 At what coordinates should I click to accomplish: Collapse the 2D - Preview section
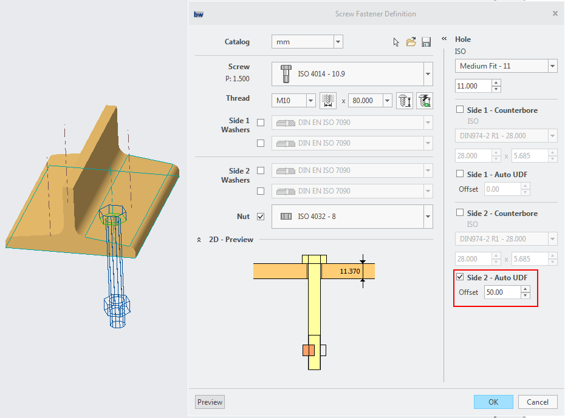pyautogui.click(x=199, y=240)
